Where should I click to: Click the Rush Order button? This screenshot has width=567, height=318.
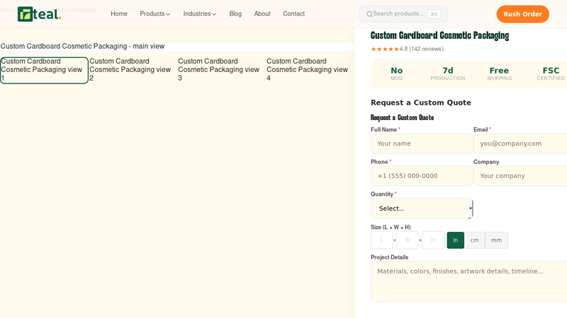click(x=522, y=14)
